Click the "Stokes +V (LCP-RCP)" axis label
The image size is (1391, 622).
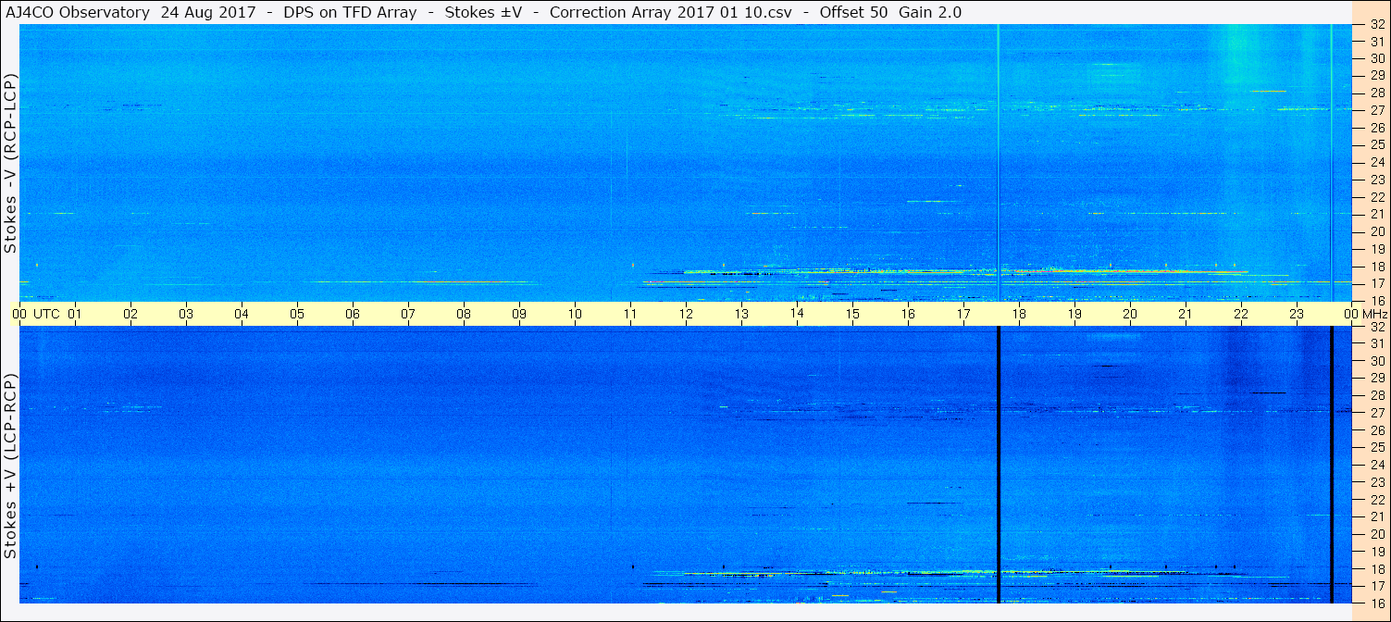click(x=10, y=466)
